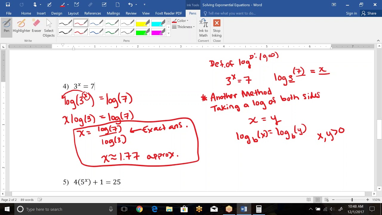Open Calculator from the Windows taskbar

(x=259, y=209)
